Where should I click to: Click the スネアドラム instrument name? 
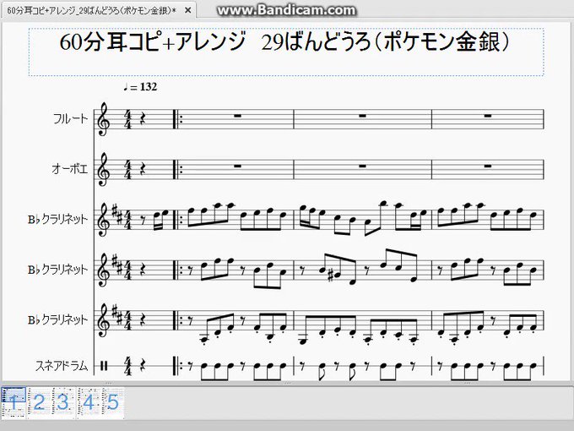pyautogui.click(x=62, y=366)
